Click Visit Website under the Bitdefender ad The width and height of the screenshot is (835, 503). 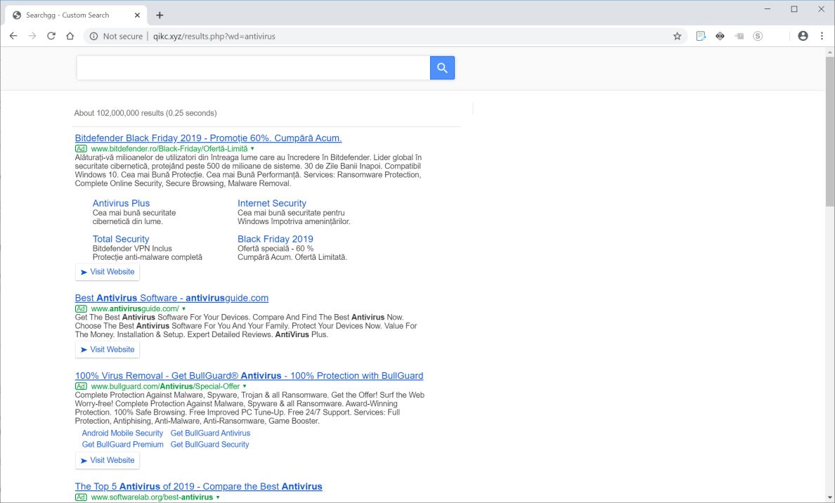pos(107,271)
